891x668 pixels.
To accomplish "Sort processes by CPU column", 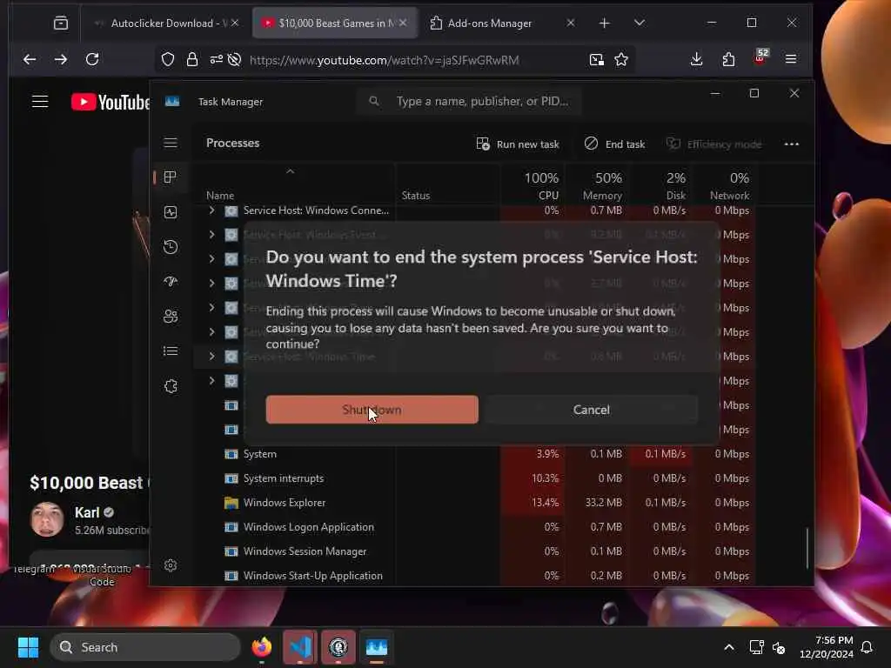I will (533, 186).
